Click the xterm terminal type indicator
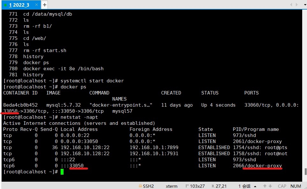Viewport: 307px width, 189px height. pyautogui.click(x=171, y=186)
